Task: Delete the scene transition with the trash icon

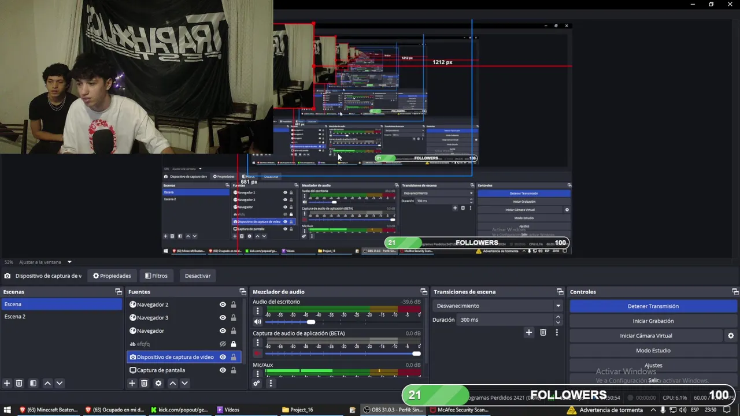Action: coord(543,332)
